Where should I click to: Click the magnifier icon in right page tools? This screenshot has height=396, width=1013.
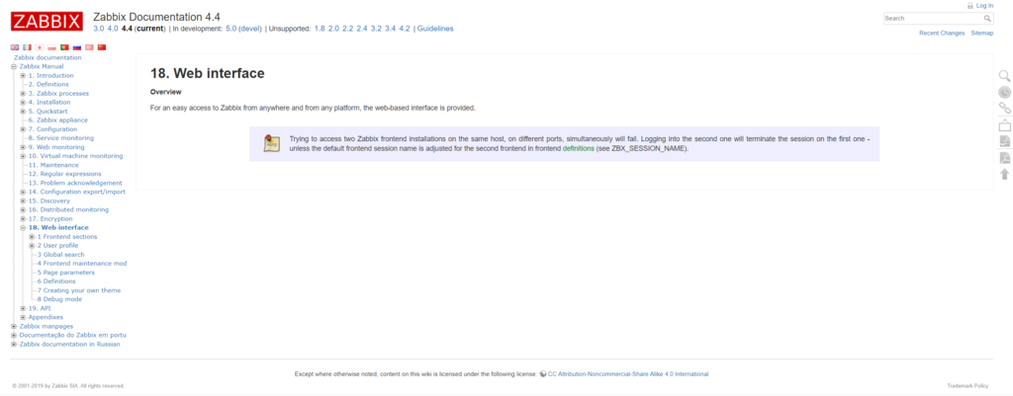pyautogui.click(x=1004, y=76)
